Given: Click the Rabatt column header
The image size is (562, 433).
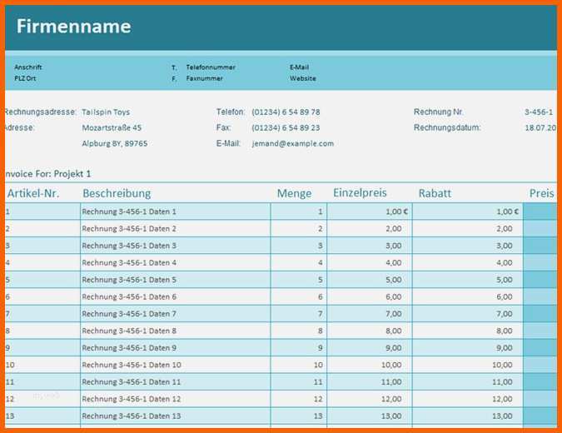Looking at the screenshot, I should (x=435, y=193).
